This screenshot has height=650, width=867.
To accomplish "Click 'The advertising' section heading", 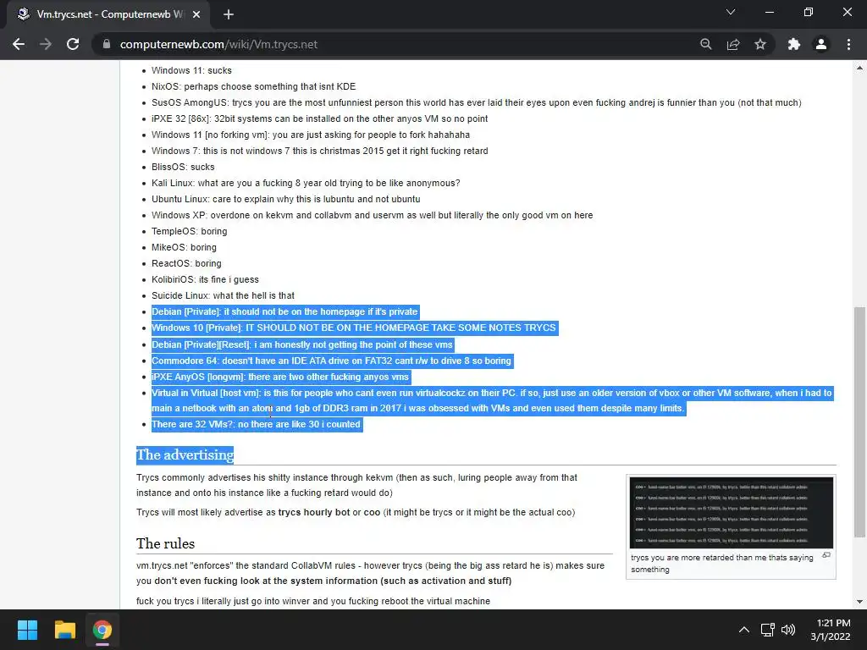I will (x=185, y=454).
